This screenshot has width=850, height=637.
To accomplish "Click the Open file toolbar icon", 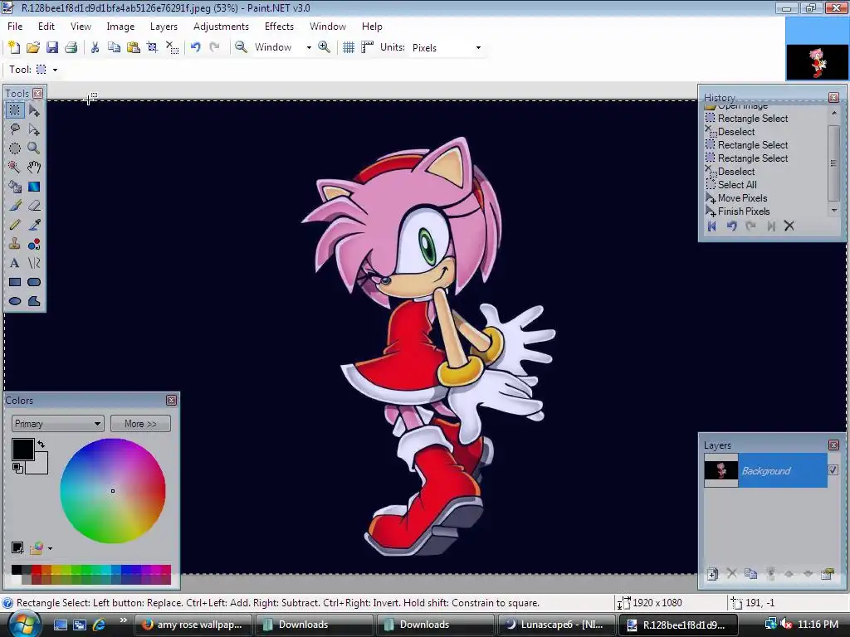I will click(33, 47).
